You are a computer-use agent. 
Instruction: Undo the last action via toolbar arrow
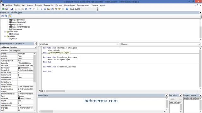[30, 9]
